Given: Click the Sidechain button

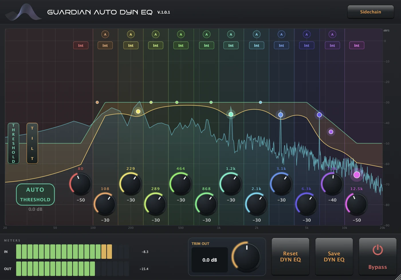Looking at the screenshot, I should (x=371, y=12).
